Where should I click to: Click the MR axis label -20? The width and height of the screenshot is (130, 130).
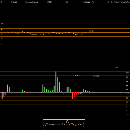pos(127,98)
